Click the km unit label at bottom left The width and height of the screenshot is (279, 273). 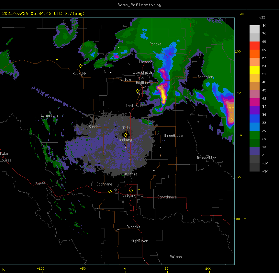pyautogui.click(x=5, y=269)
